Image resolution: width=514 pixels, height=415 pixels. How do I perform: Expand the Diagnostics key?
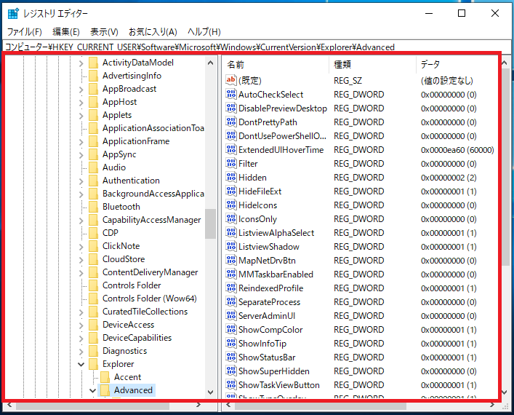[x=81, y=352]
